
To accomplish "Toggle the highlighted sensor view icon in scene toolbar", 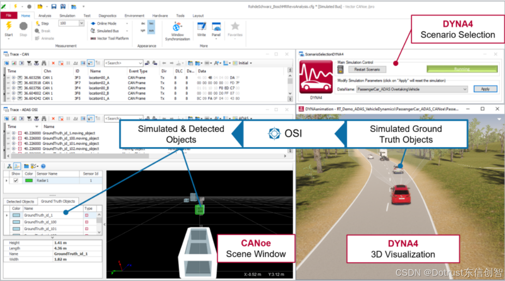I will 17,166.
